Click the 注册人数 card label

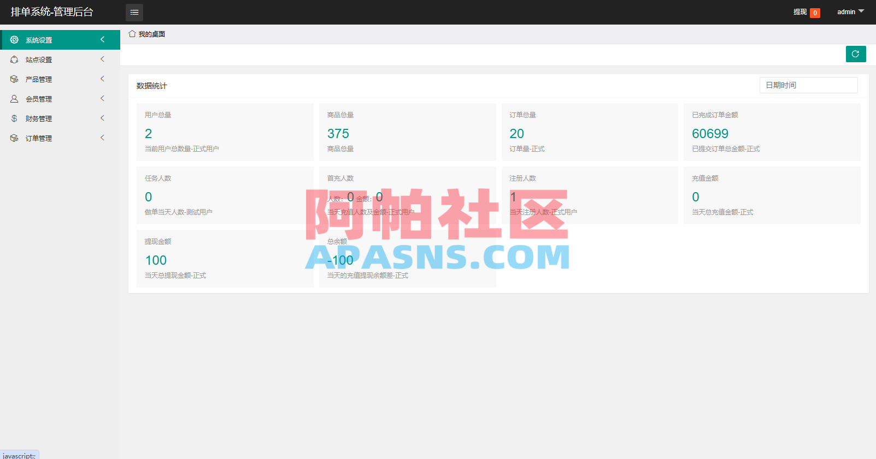[522, 178]
